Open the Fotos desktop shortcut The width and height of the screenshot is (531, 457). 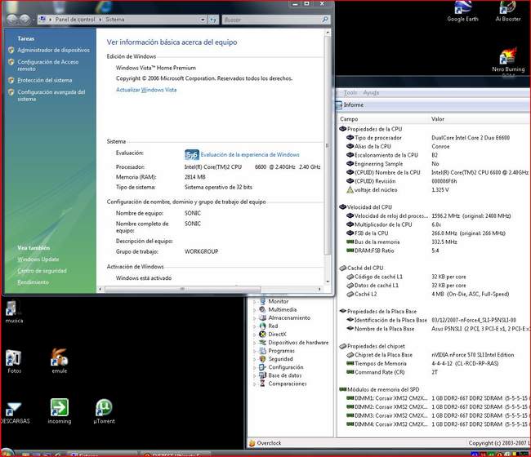(x=13, y=358)
